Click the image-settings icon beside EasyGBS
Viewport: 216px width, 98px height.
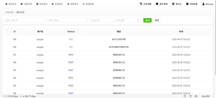(x=196, y=96)
